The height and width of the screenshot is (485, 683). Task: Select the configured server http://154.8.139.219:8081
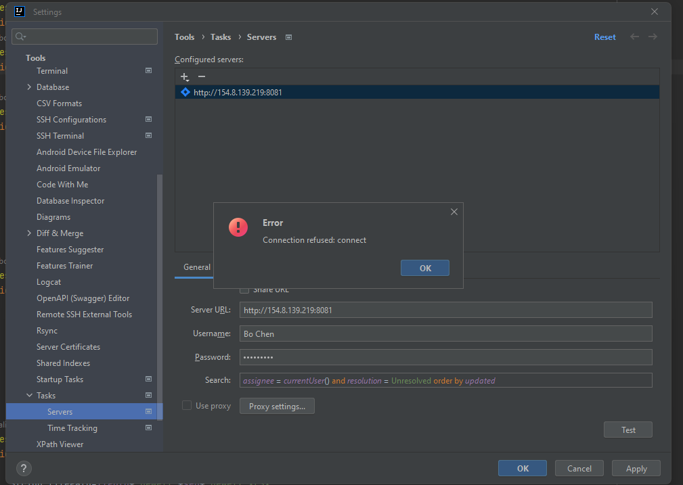[417, 92]
